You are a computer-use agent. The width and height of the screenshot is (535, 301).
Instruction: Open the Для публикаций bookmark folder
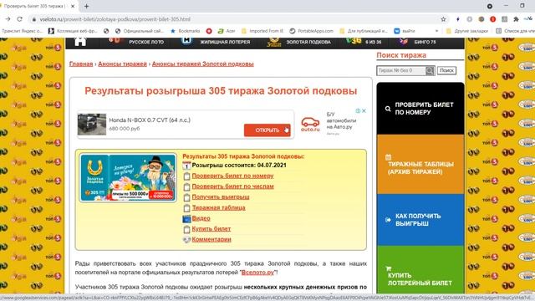(364, 31)
